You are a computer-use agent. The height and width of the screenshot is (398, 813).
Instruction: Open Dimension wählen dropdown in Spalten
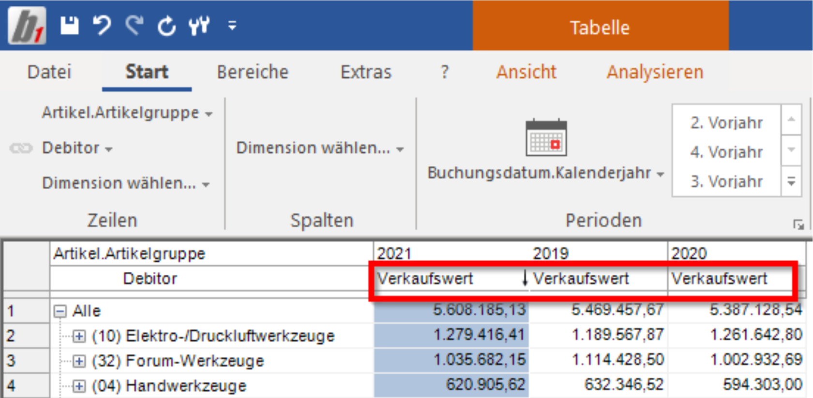point(320,148)
